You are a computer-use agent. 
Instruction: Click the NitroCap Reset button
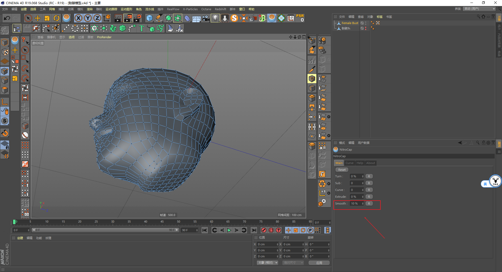coord(342,170)
